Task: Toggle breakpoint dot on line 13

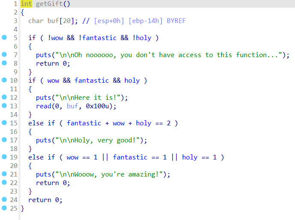Action: click(4, 106)
